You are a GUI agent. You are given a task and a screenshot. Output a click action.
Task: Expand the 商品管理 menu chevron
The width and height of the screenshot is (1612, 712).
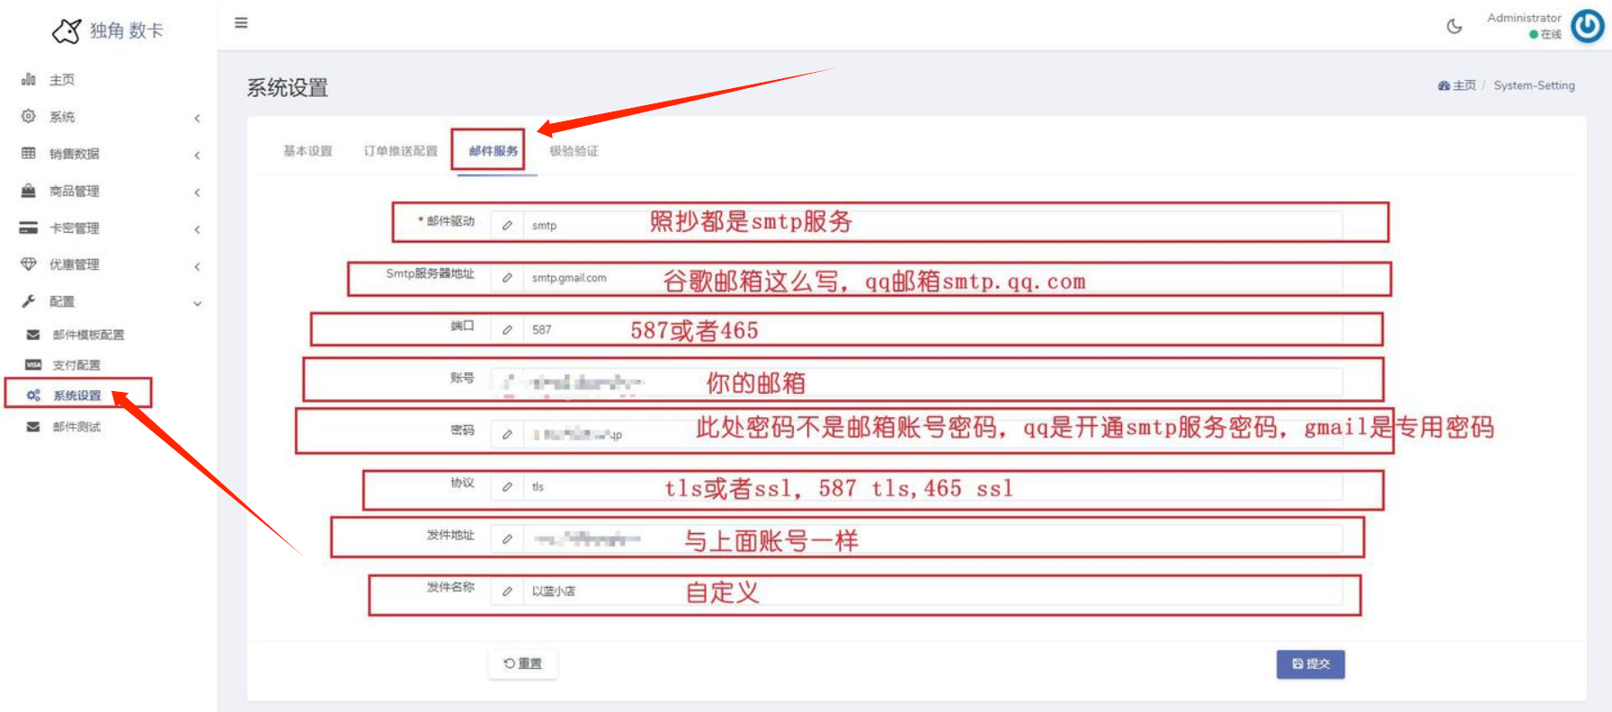click(x=197, y=192)
